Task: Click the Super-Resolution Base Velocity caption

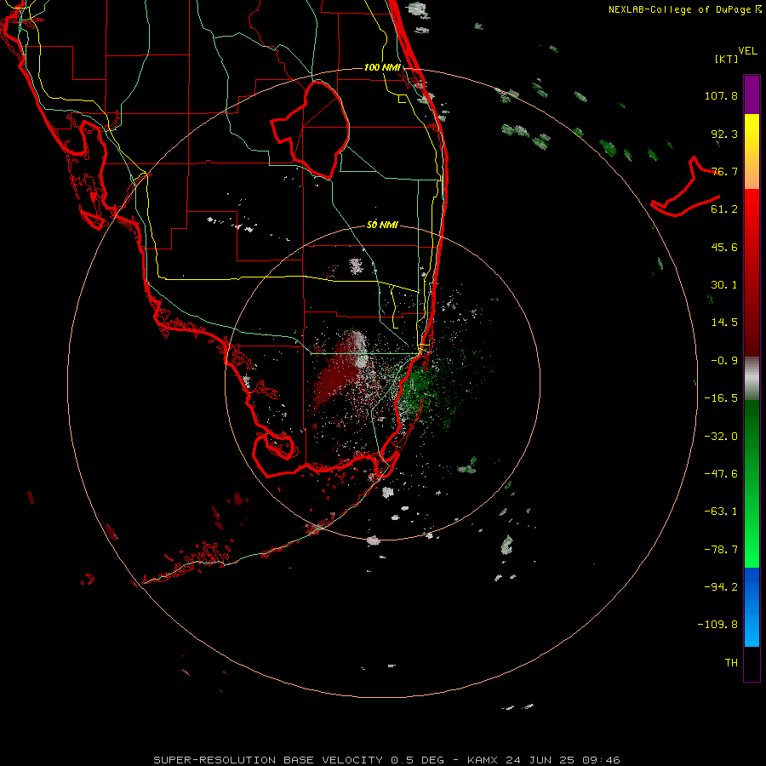Action: click(x=387, y=760)
